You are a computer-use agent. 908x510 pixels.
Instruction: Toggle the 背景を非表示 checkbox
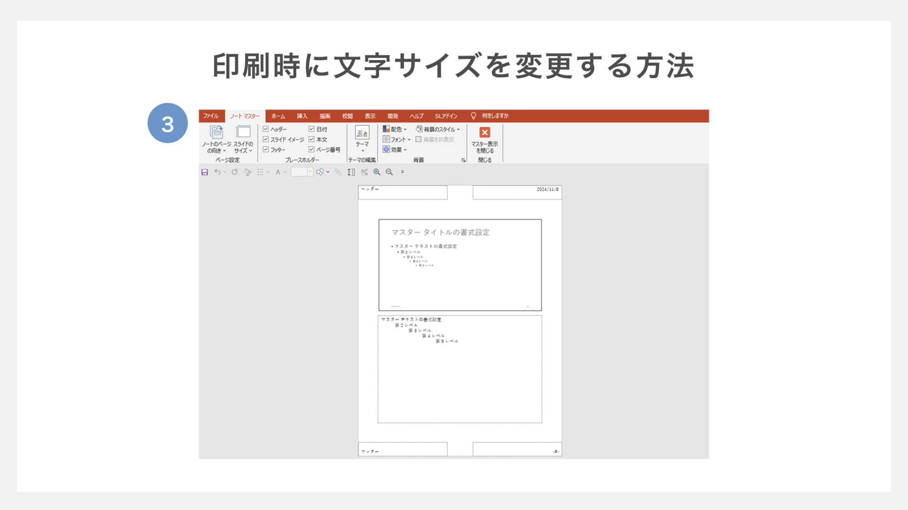418,139
